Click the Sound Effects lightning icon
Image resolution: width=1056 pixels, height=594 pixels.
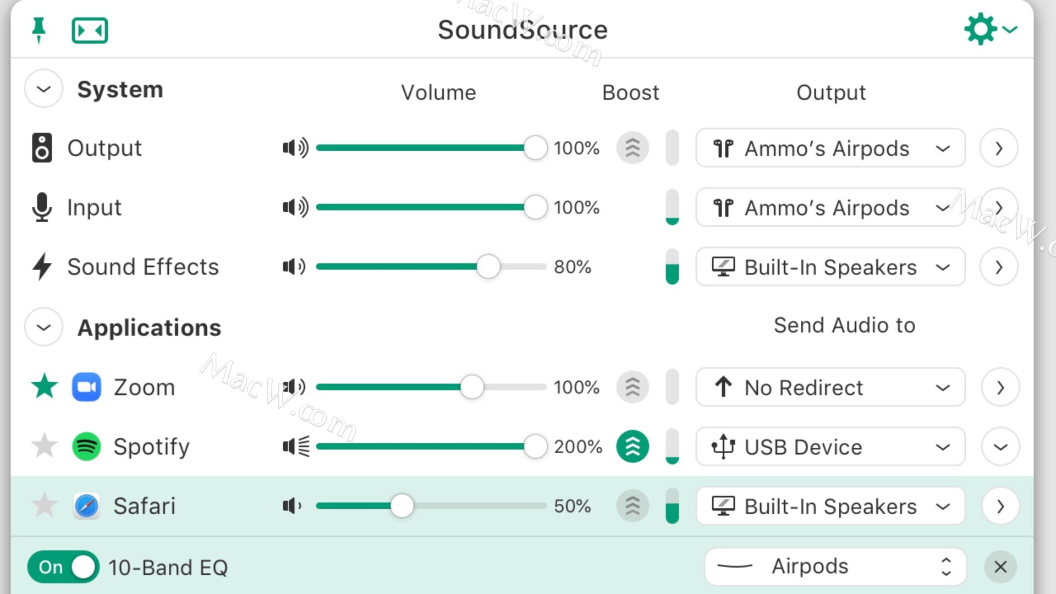[42, 266]
